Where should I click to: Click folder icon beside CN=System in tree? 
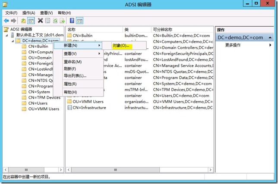[x=24, y=92]
